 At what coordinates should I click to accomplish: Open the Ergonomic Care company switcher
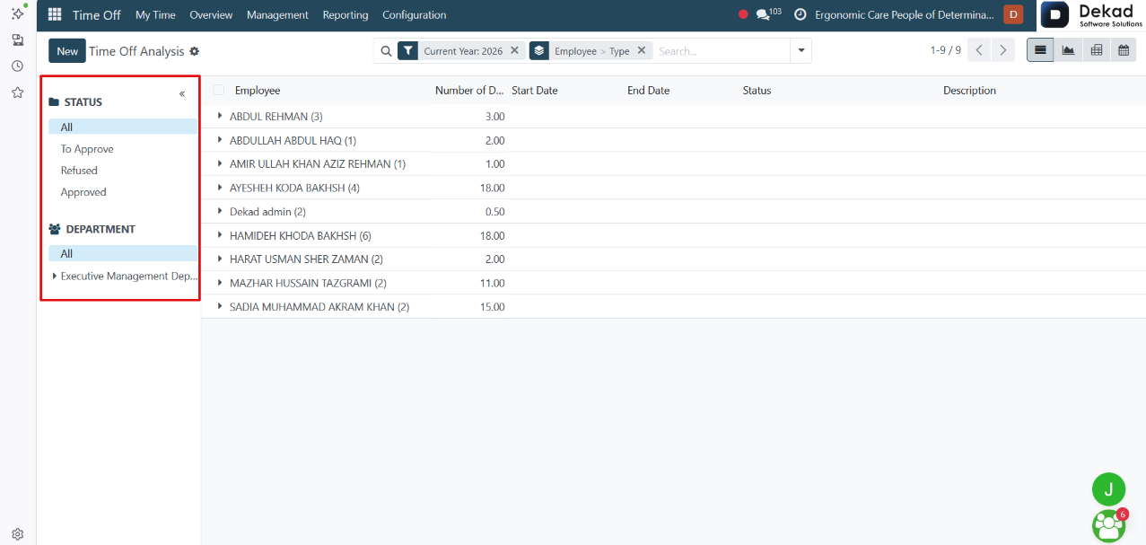905,14
